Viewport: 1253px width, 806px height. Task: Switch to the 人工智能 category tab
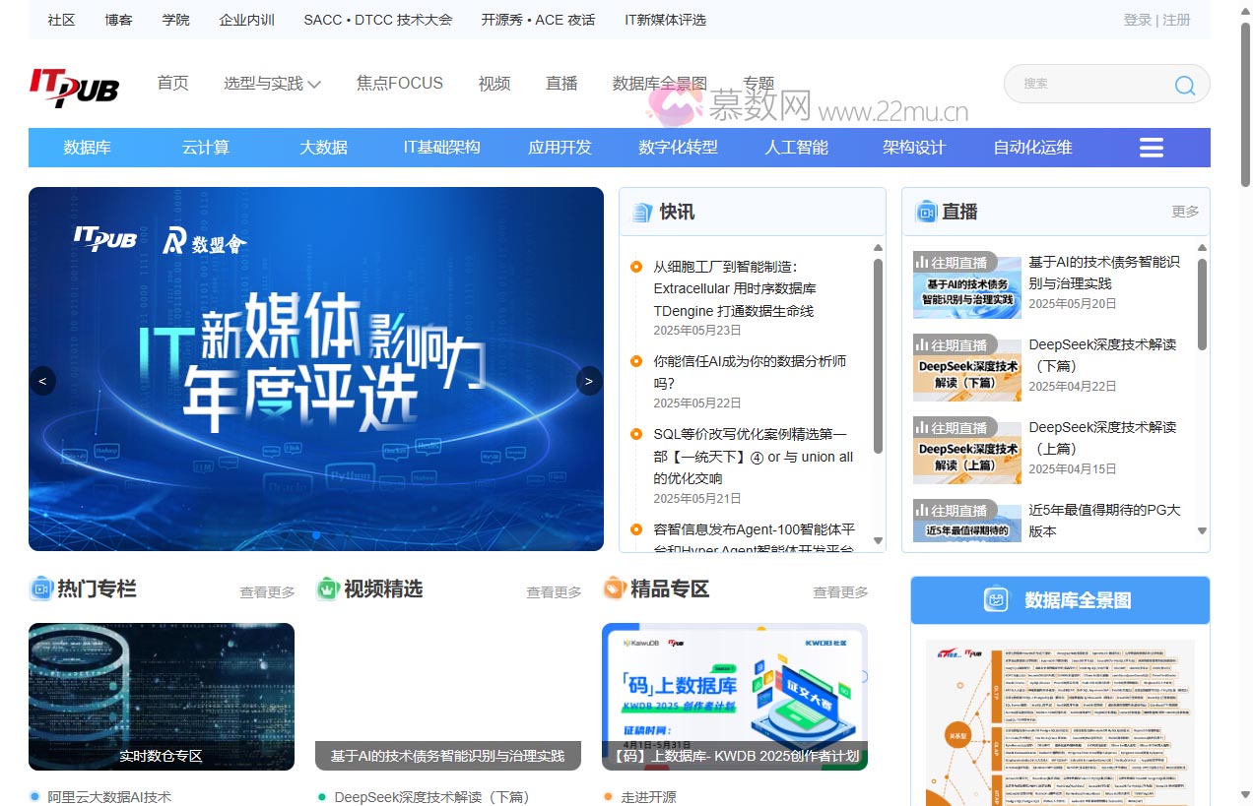coord(795,147)
